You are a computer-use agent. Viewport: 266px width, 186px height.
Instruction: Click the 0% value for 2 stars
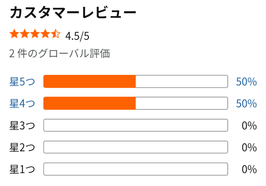click(249, 148)
